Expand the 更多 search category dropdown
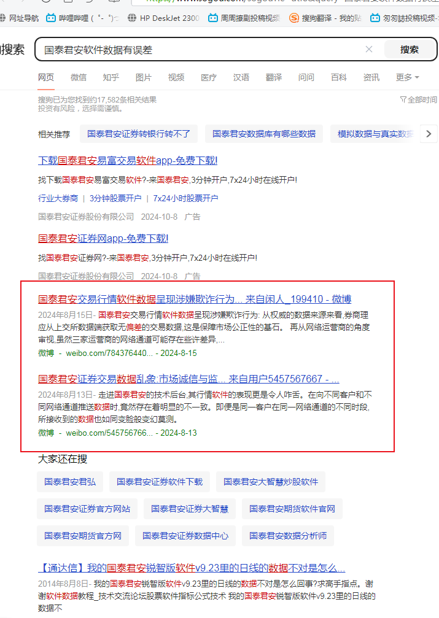This screenshot has height=618, width=439. [407, 77]
